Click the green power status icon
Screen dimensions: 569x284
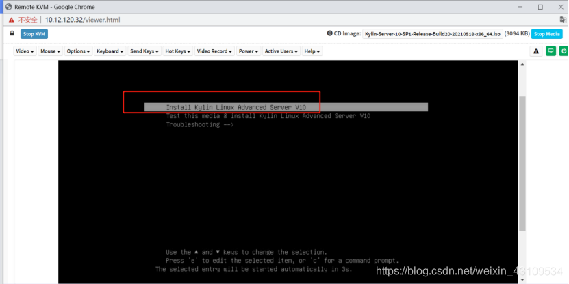coord(564,51)
